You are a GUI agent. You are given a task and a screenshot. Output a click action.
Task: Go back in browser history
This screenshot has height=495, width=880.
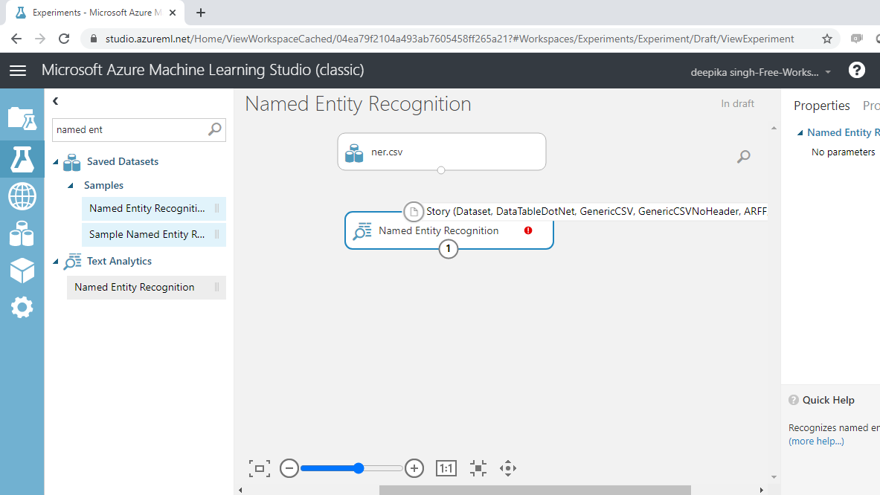pyautogui.click(x=16, y=39)
